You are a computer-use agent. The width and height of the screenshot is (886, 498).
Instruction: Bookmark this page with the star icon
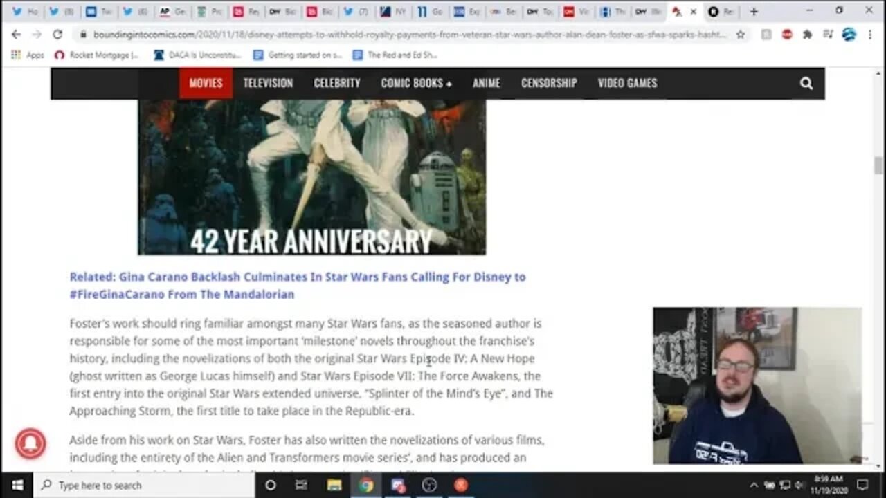click(x=741, y=34)
